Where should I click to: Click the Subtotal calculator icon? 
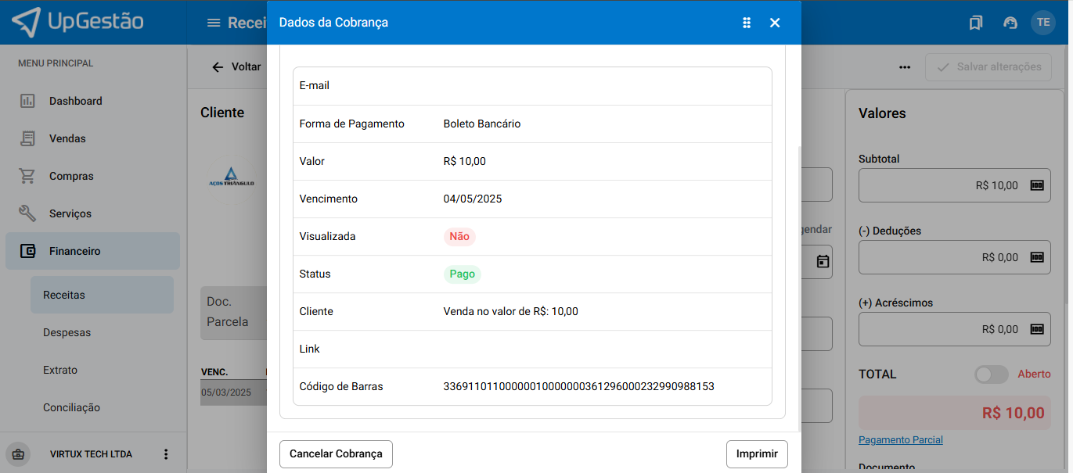[x=1037, y=185]
